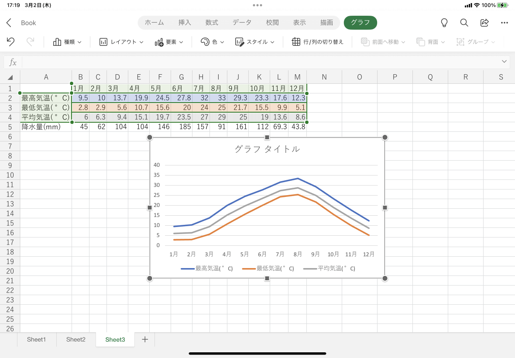Screen dimensions: 515x358
Task: Open Sheet1 tab
Action: point(36,339)
